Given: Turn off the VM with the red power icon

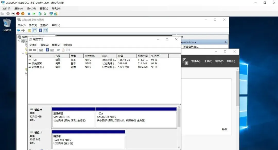Looking at the screenshot, I should [18, 14].
